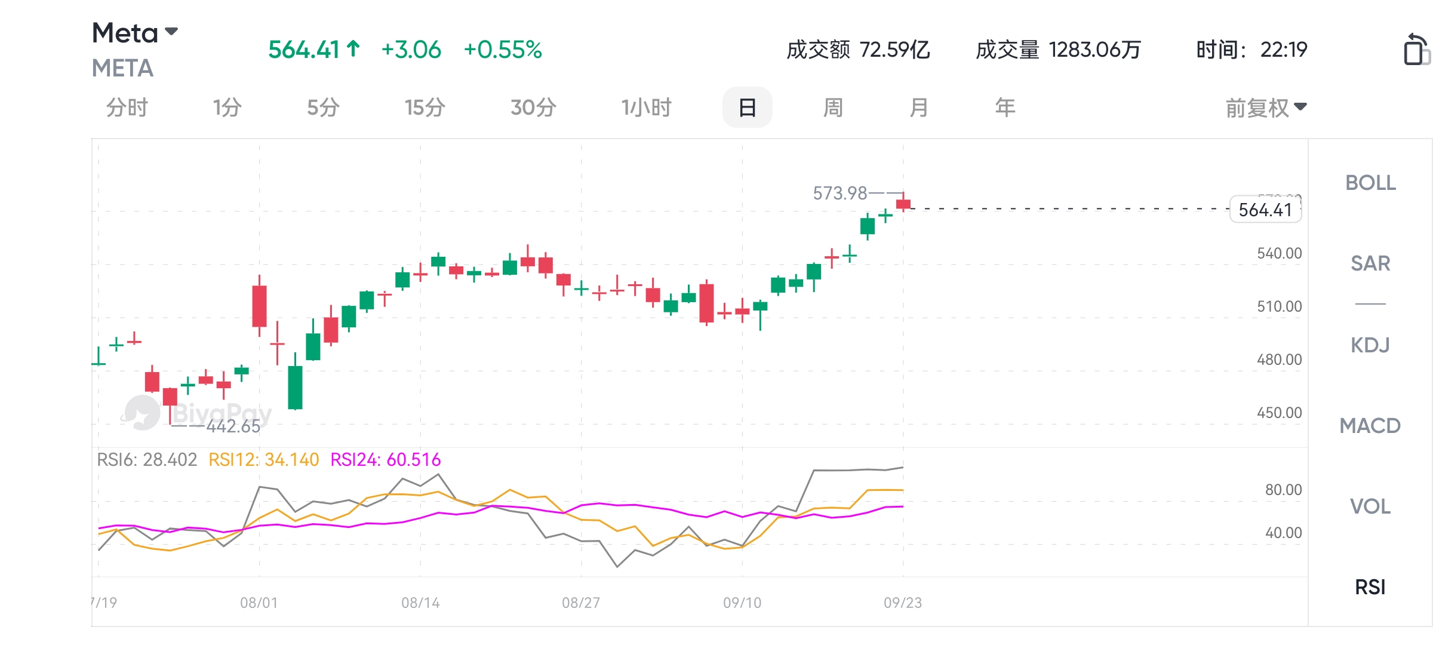The width and height of the screenshot is (1433, 645).
Task: Click the META ticker symbol text
Action: [x=122, y=69]
